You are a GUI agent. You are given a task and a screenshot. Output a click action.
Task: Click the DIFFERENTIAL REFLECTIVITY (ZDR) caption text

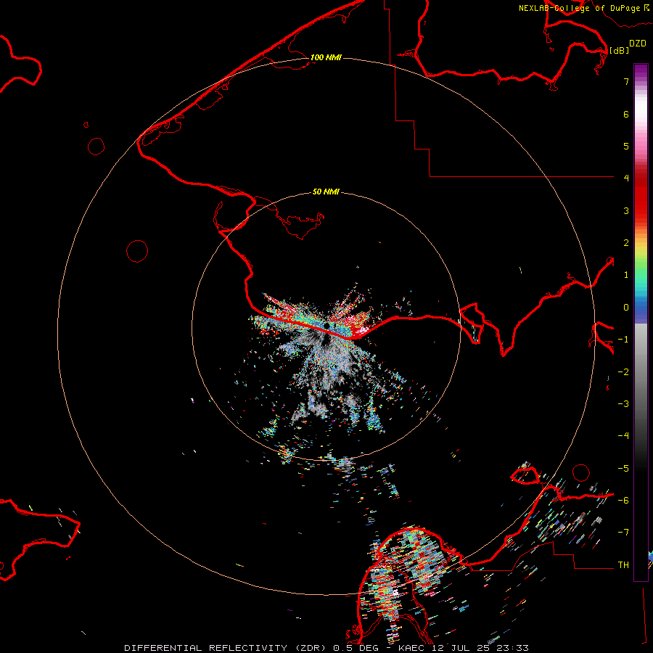click(226, 648)
